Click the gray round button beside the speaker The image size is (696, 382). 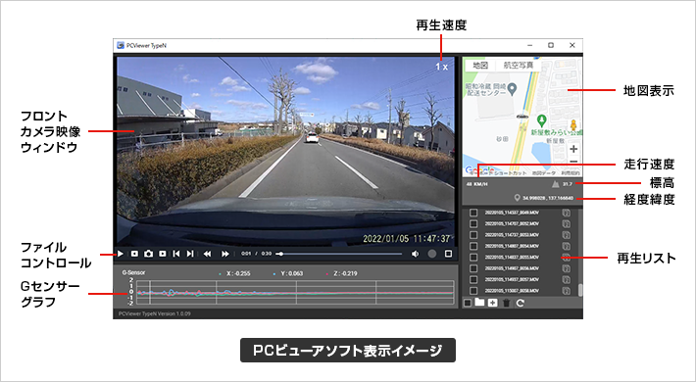click(x=432, y=254)
